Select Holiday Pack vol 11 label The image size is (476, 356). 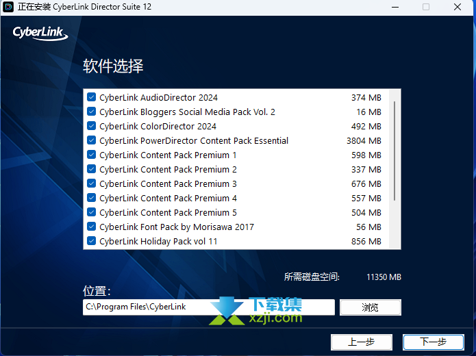(158, 242)
